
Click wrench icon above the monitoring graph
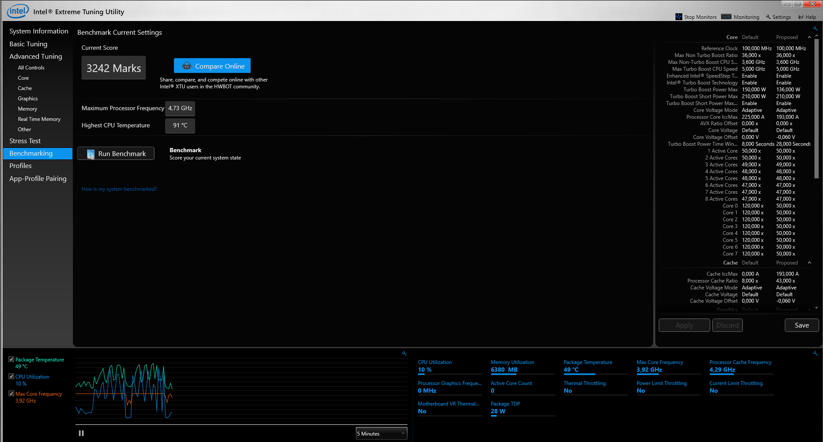[x=404, y=353]
